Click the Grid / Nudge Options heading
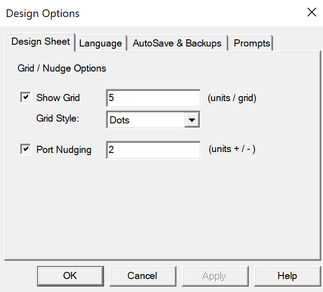 [x=62, y=68]
